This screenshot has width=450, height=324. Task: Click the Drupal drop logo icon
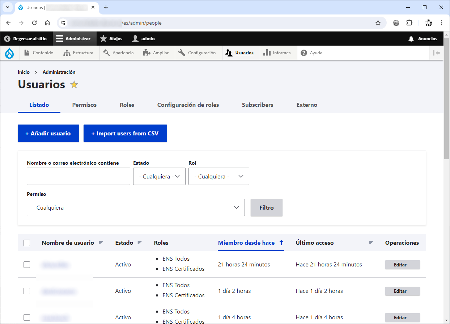(x=9, y=53)
